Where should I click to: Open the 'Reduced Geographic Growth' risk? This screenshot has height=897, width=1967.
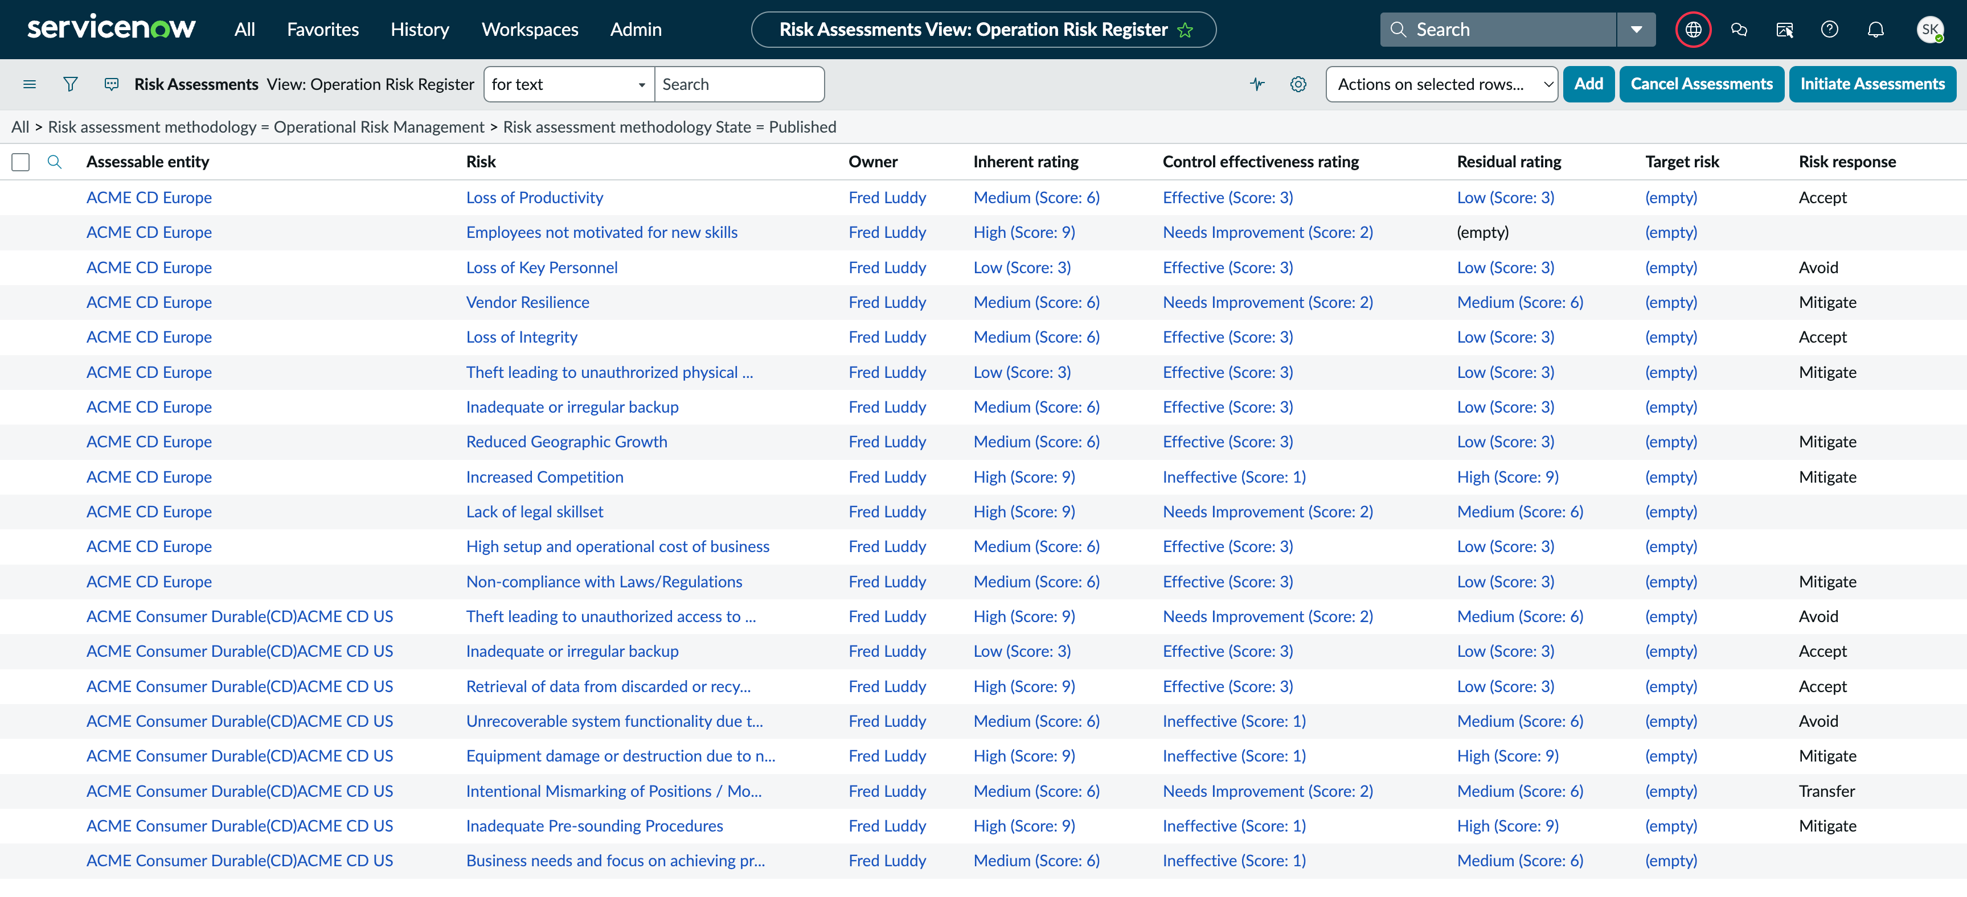click(567, 441)
